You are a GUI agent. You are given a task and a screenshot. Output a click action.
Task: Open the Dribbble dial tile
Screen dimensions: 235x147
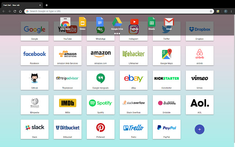coord(167,105)
